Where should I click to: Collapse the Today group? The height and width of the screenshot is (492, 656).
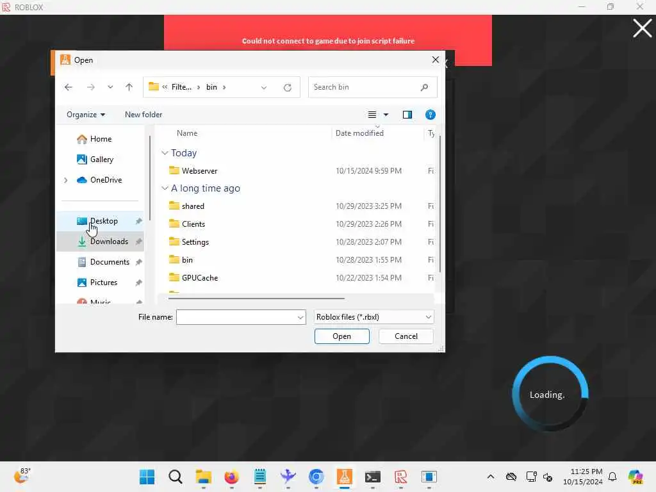point(165,153)
